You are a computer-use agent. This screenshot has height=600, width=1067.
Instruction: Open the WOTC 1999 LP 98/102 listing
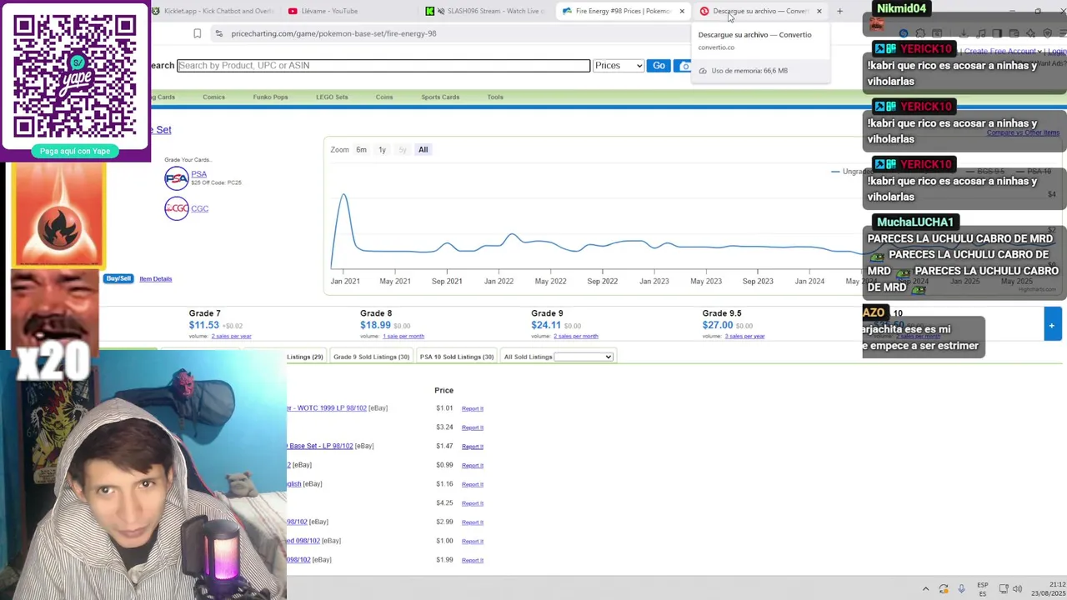tap(327, 408)
